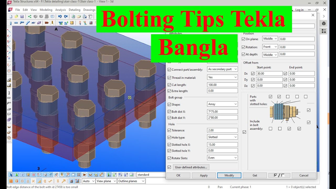Open the Connect part/assembly dropdown
336x189 pixels.
pos(222,69)
